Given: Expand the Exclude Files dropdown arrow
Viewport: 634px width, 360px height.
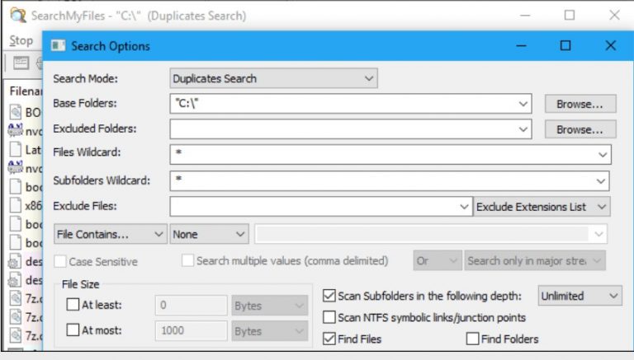Looking at the screenshot, I should [x=464, y=207].
